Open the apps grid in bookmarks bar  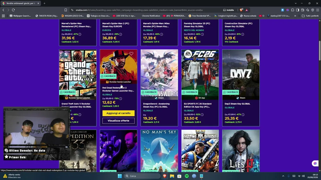tap(3, 16)
